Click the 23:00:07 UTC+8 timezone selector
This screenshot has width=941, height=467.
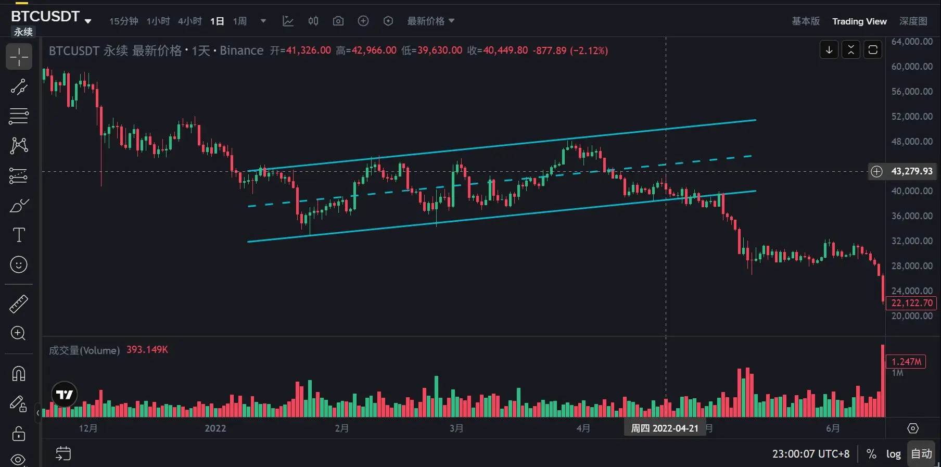[x=811, y=454]
